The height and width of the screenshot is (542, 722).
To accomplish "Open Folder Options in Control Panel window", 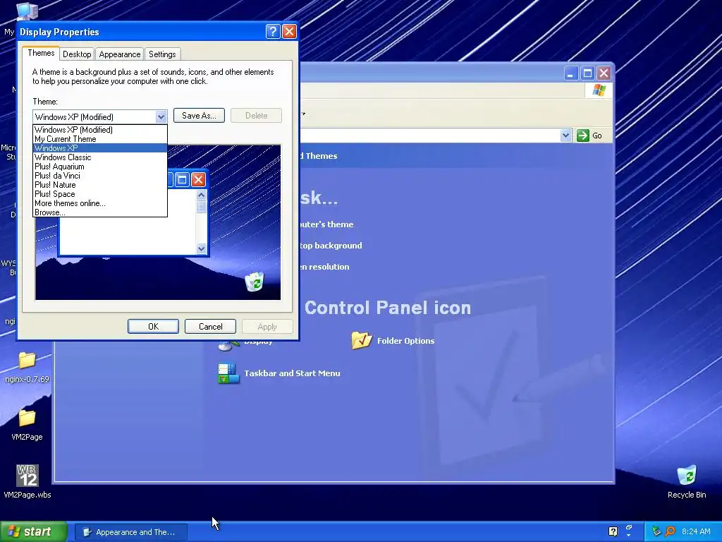I will point(362,340).
